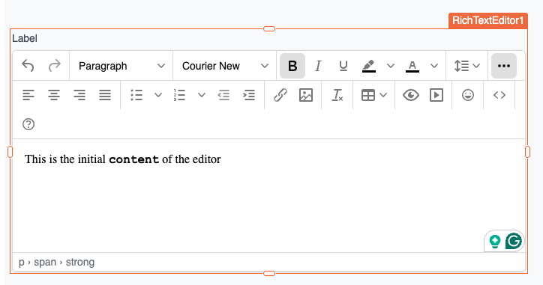The height and width of the screenshot is (285, 543).
Task: Decrease indent of paragraph
Action: [223, 95]
